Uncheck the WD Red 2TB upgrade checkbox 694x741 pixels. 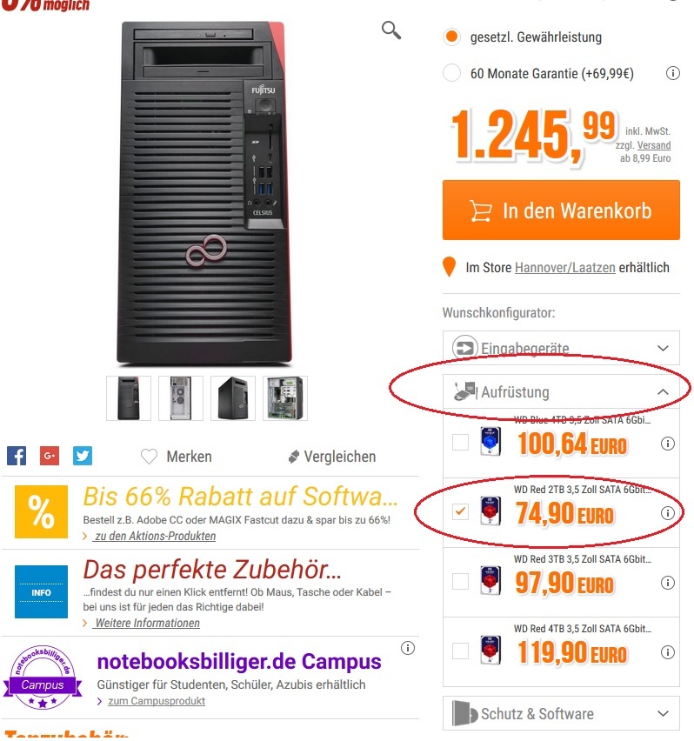tap(461, 511)
